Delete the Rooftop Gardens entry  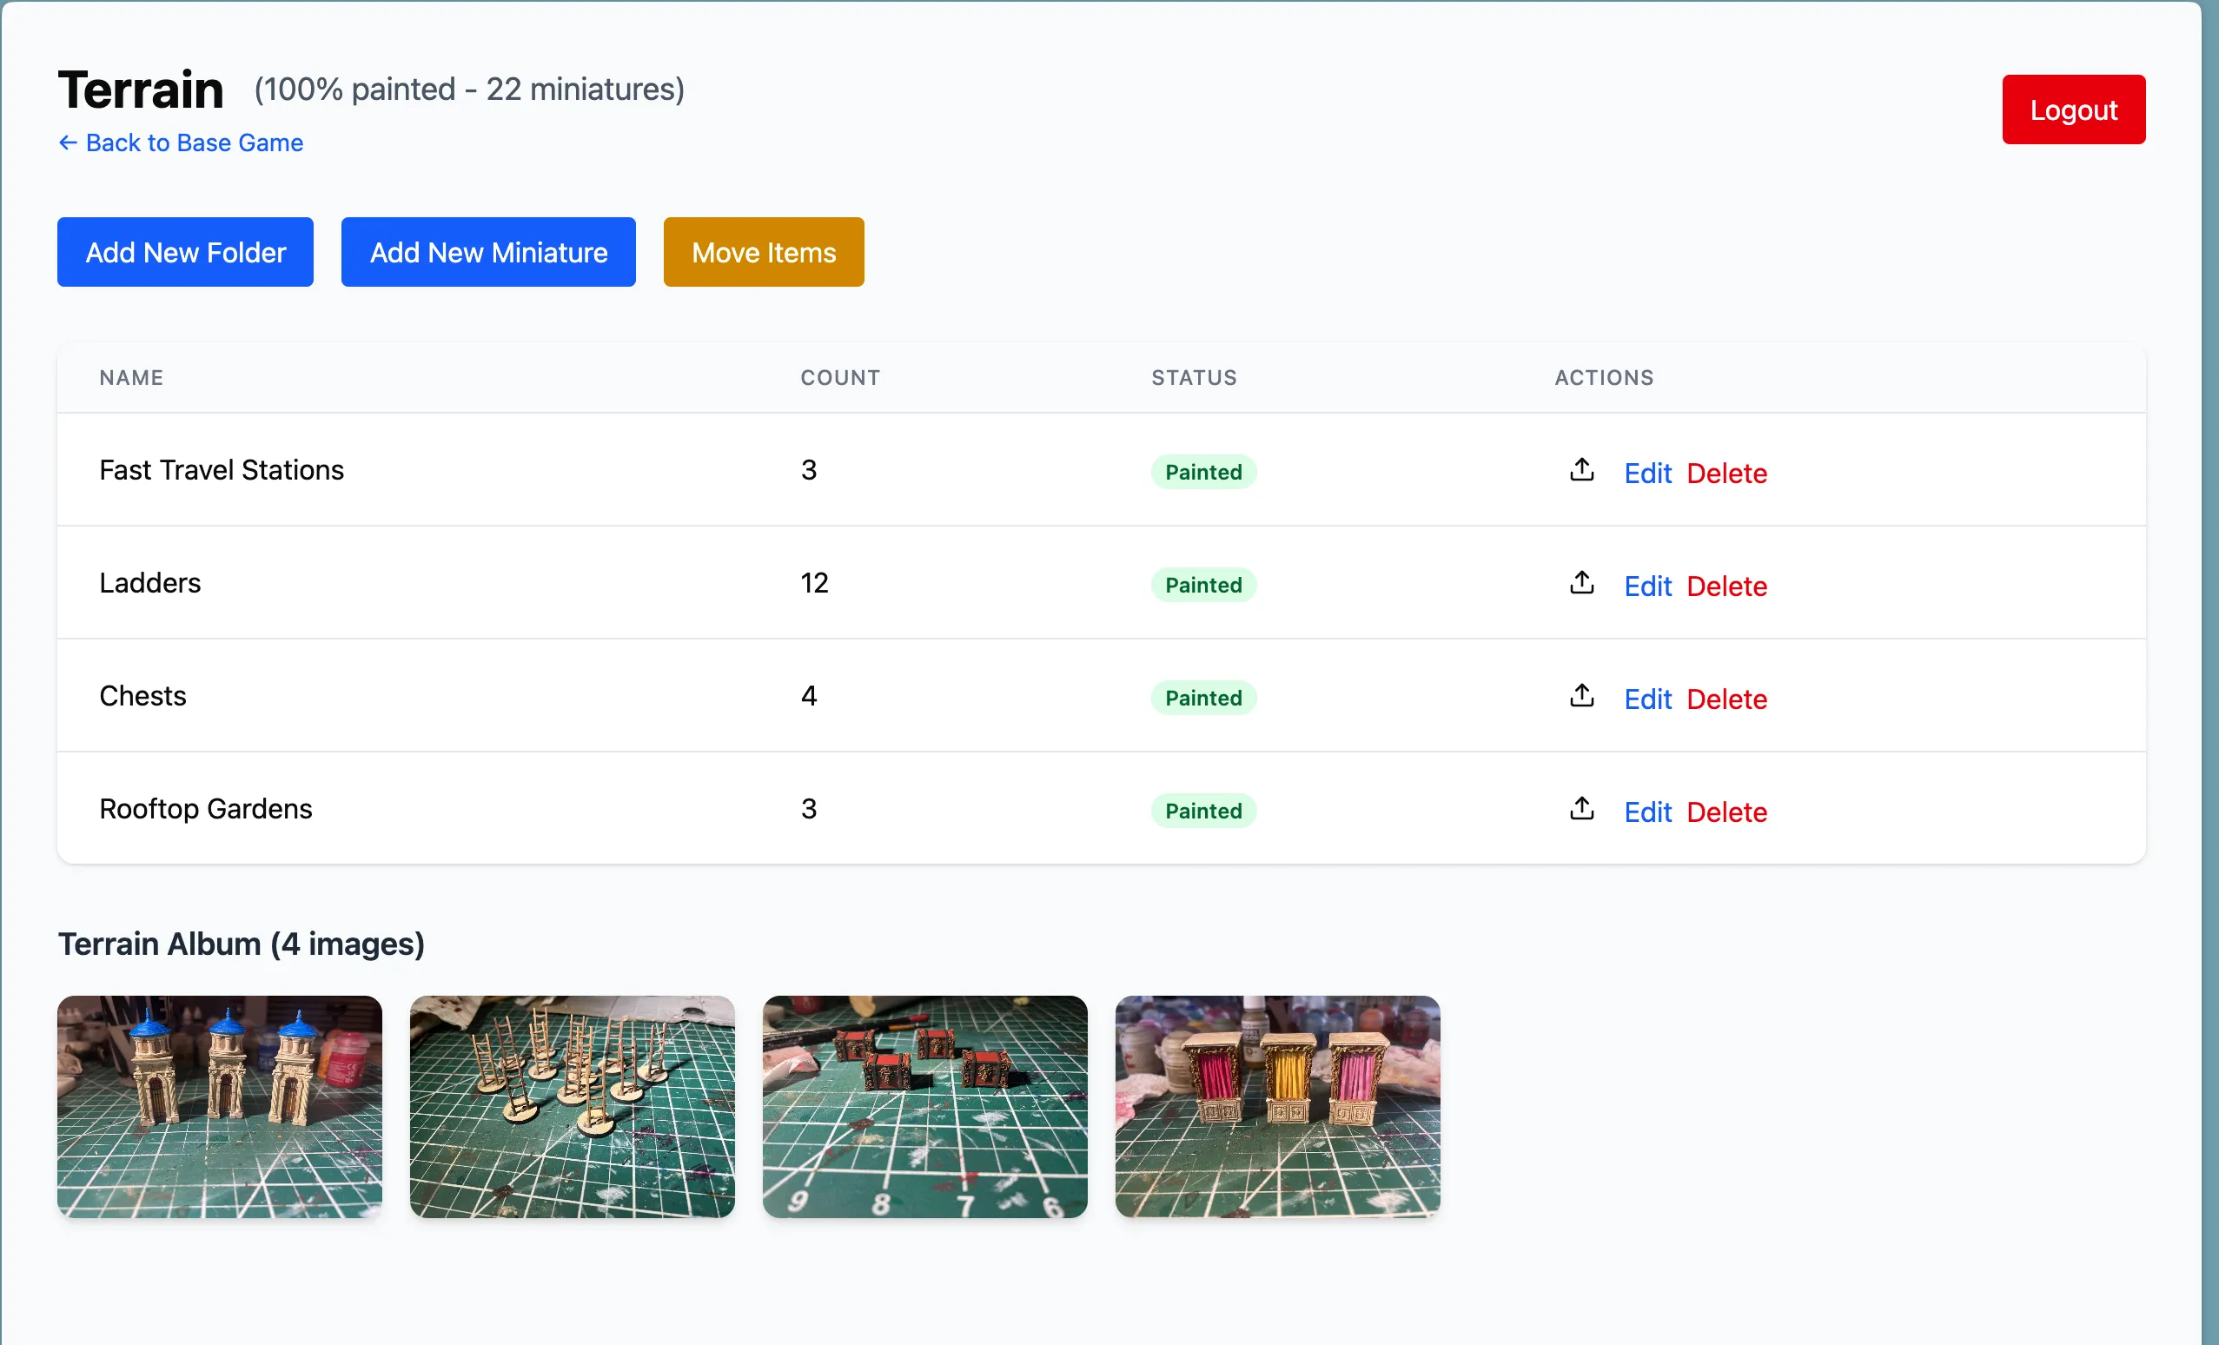[x=1726, y=812]
